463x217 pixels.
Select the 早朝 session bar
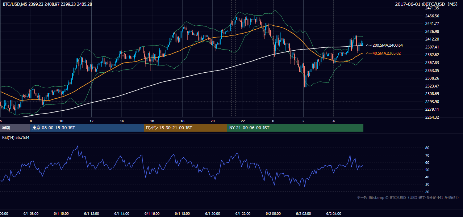(x=15, y=128)
